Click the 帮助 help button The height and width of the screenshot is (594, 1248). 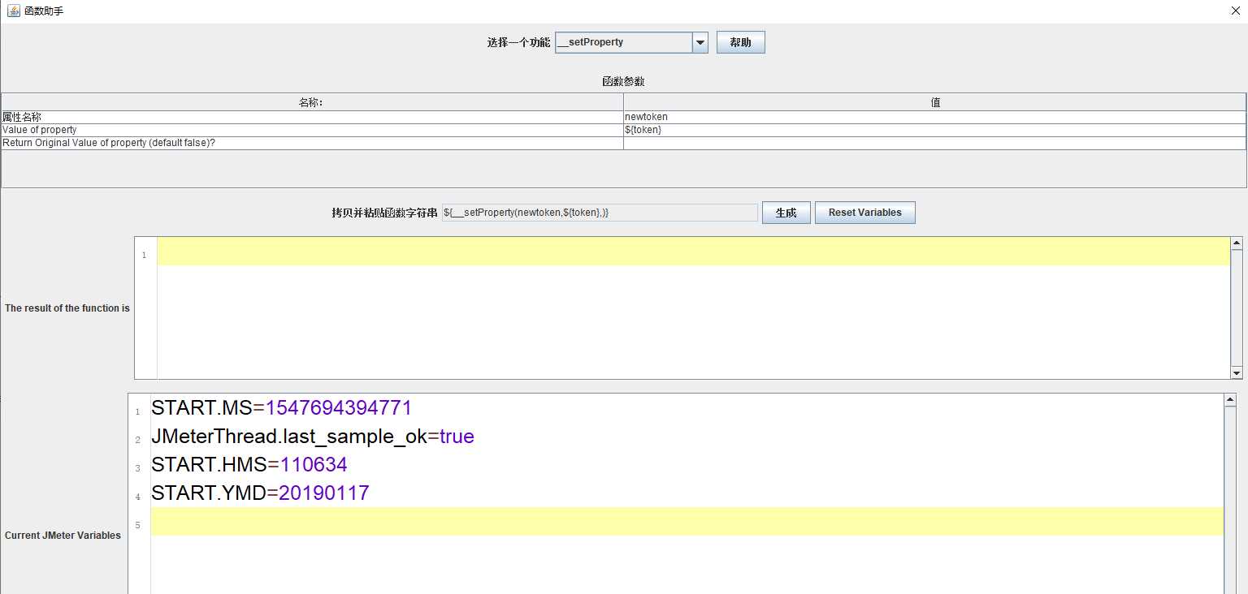point(740,42)
